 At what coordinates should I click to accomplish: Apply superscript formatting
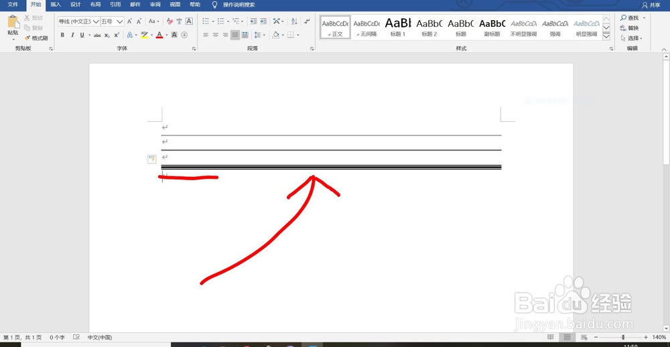tap(116, 35)
